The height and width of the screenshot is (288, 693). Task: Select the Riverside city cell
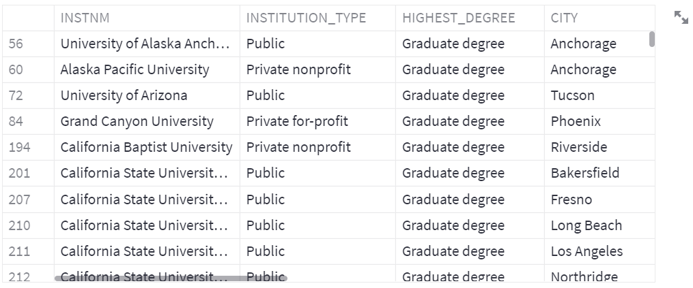[578, 147]
